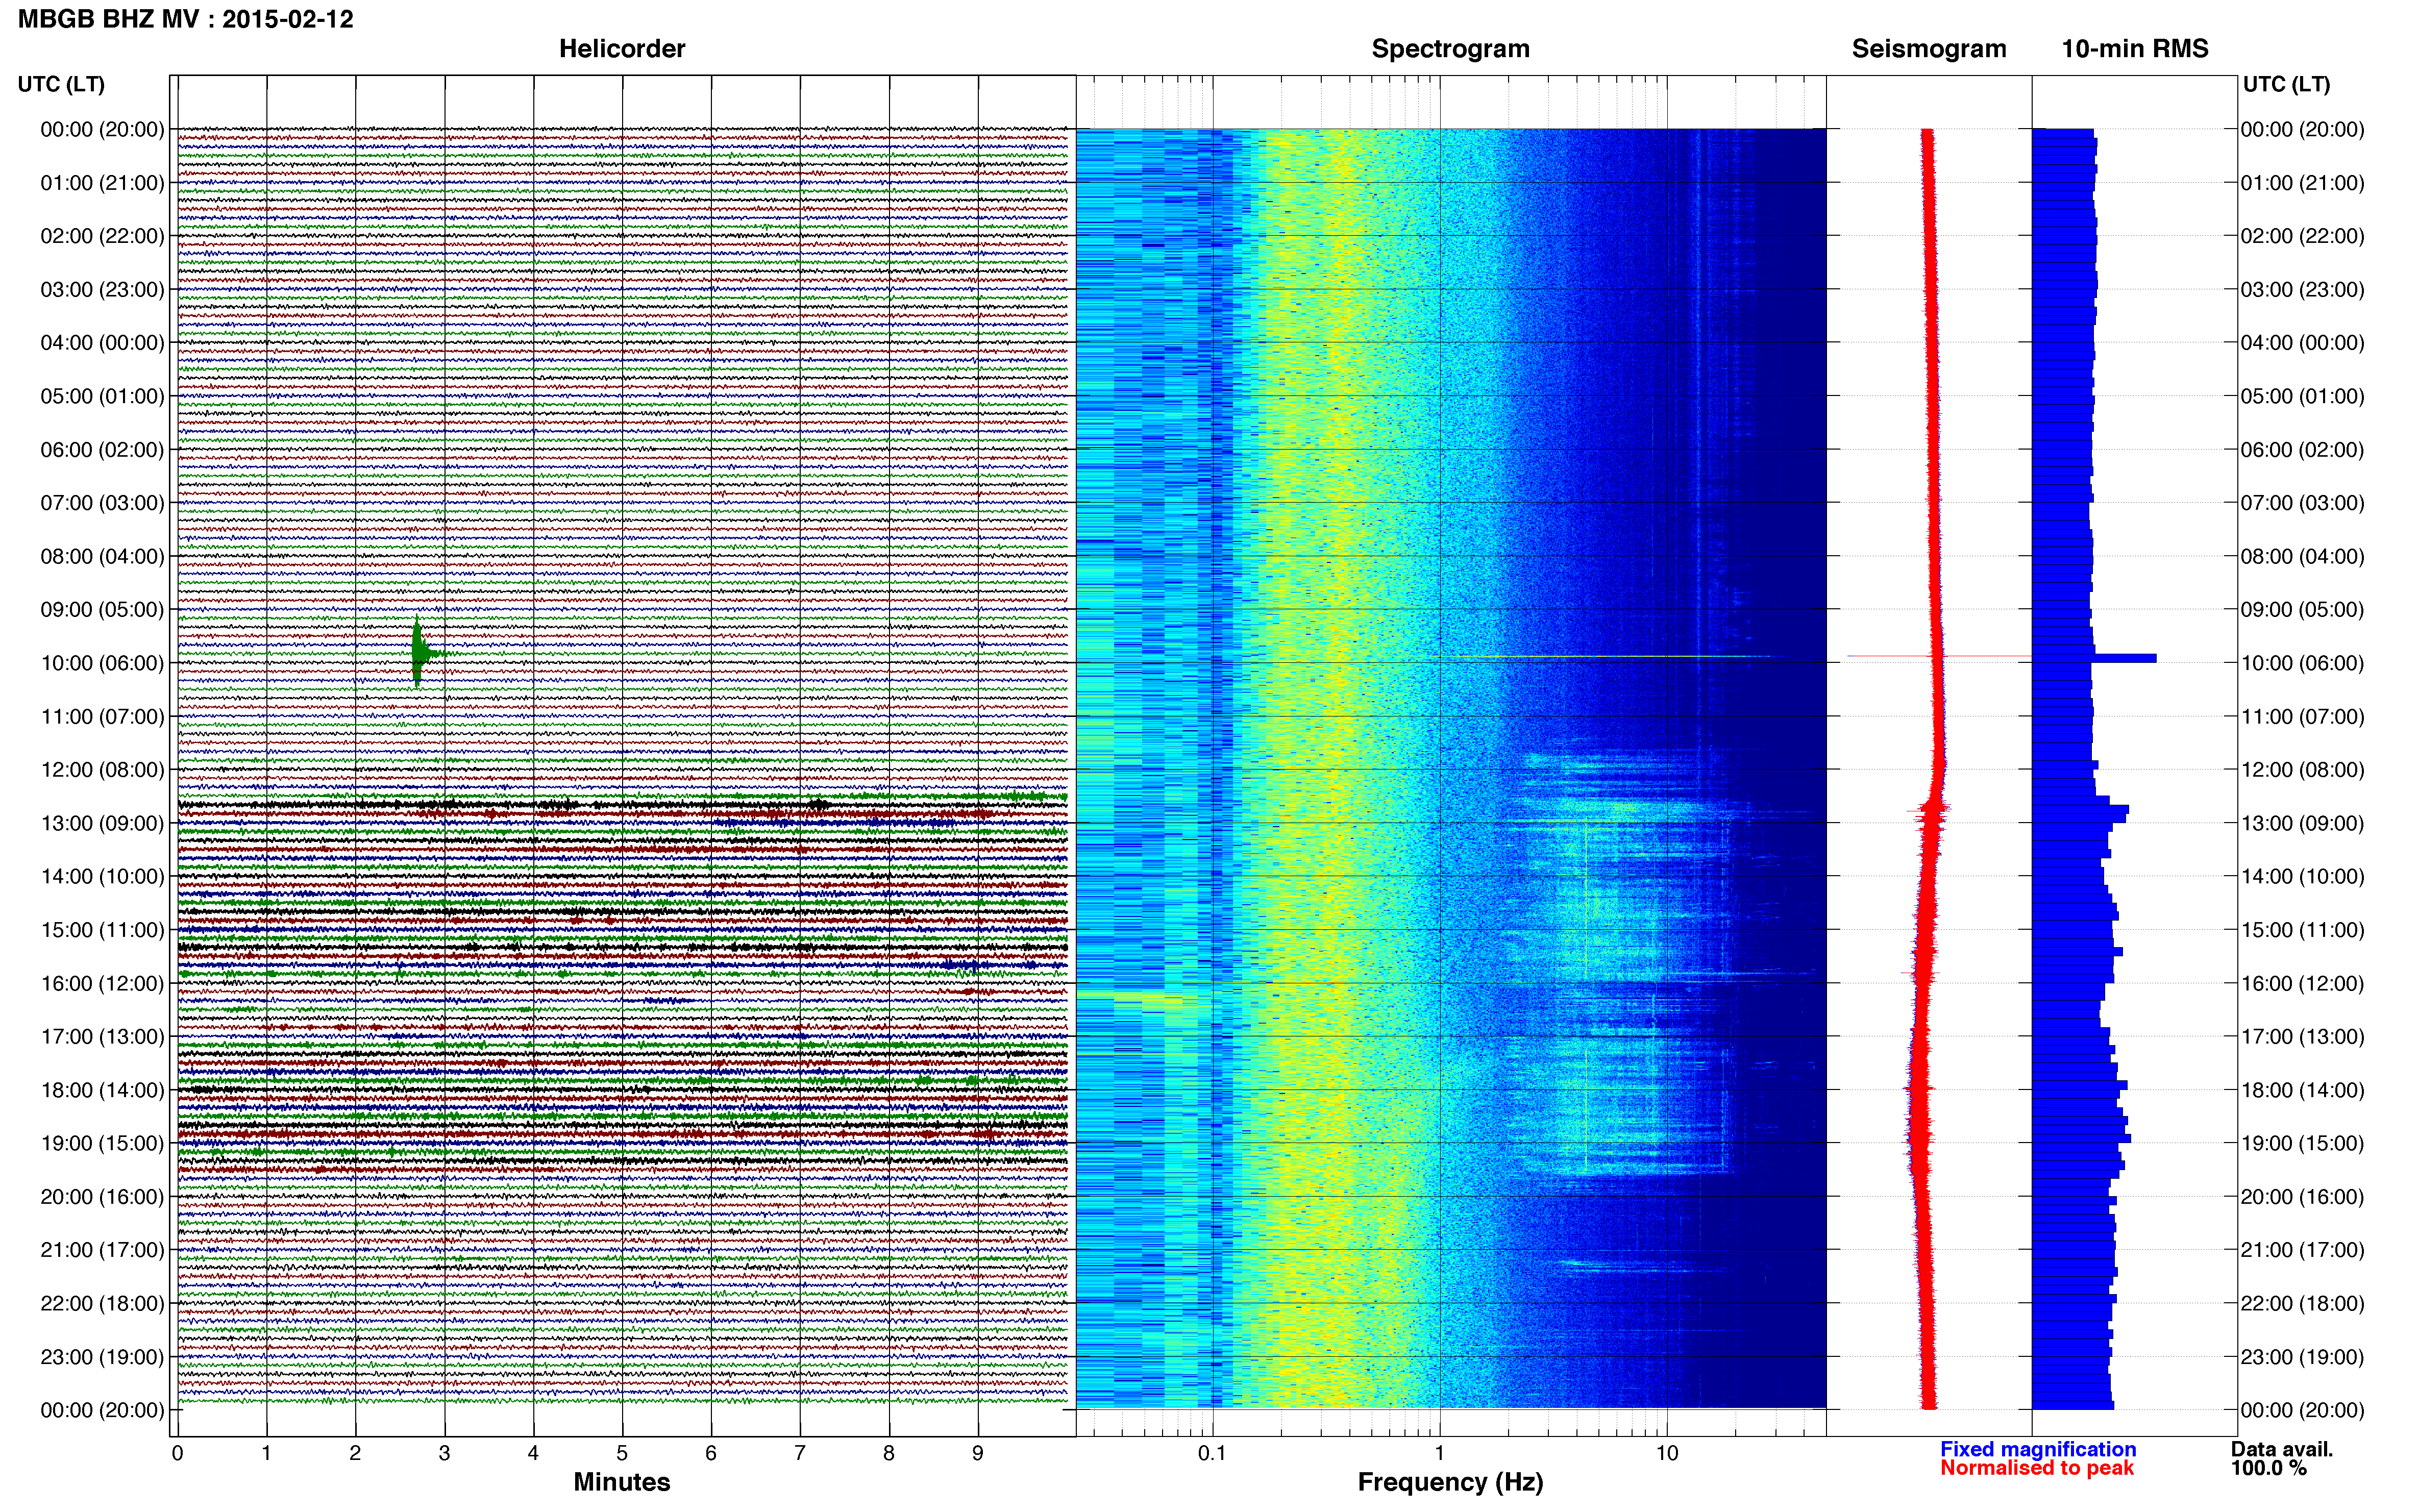
Task: Click left time label '05:00 (01:00)'
Action: click(102, 396)
